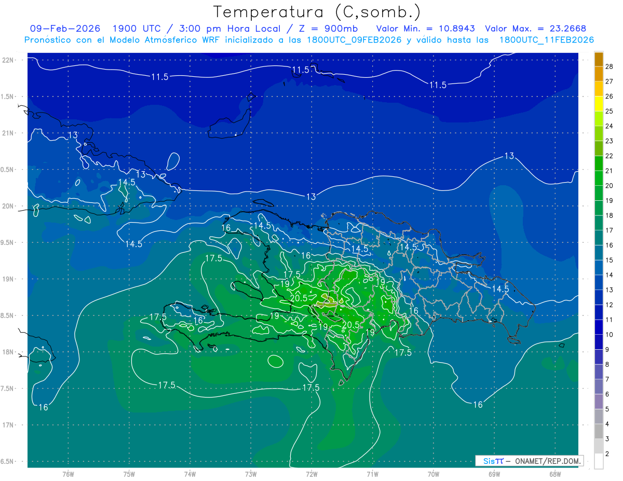Click the "19N" latitude axis label
This screenshot has width=623, height=481.
click(9, 279)
